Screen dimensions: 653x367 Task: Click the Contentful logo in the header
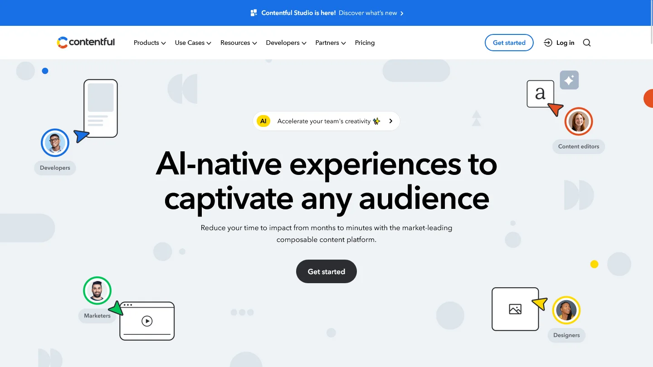pyautogui.click(x=86, y=43)
